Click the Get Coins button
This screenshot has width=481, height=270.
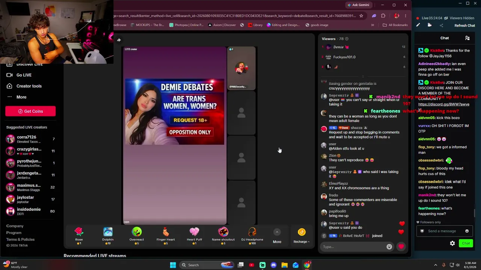tap(30, 111)
